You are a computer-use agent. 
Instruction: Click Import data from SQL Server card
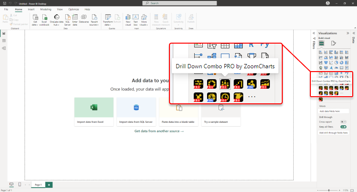[136, 112]
